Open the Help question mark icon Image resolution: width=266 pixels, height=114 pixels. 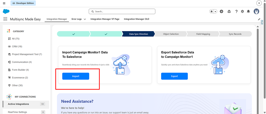[236, 11]
